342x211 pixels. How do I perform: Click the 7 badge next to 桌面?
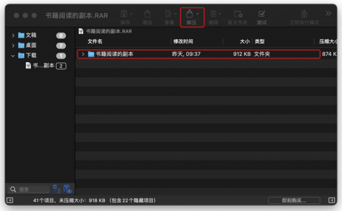pos(61,45)
